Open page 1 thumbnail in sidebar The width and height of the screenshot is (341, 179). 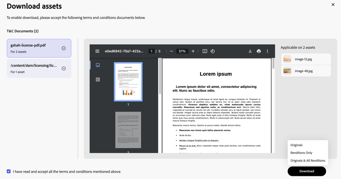tap(128, 82)
